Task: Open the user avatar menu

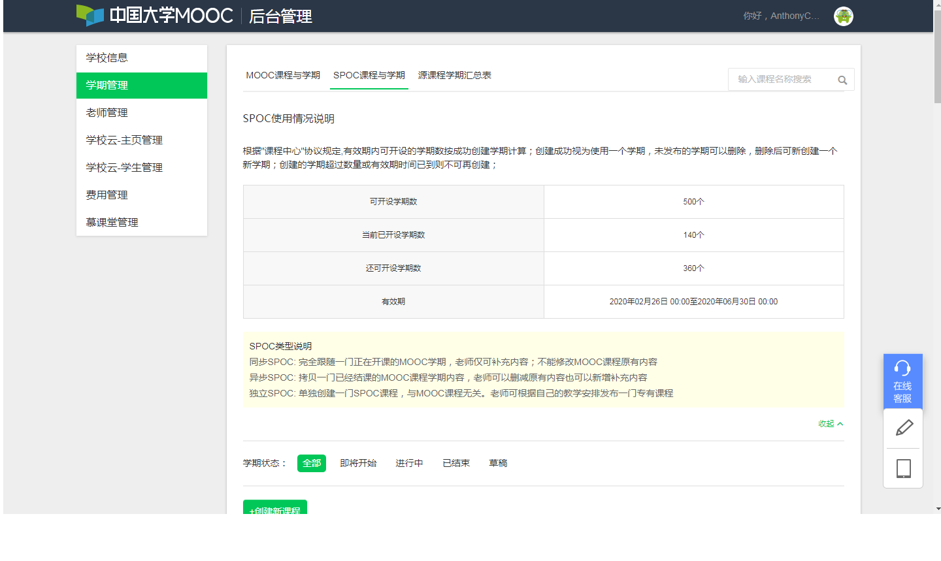Action: tap(844, 16)
